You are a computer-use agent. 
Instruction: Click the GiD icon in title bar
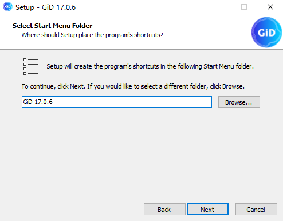click(7, 7)
